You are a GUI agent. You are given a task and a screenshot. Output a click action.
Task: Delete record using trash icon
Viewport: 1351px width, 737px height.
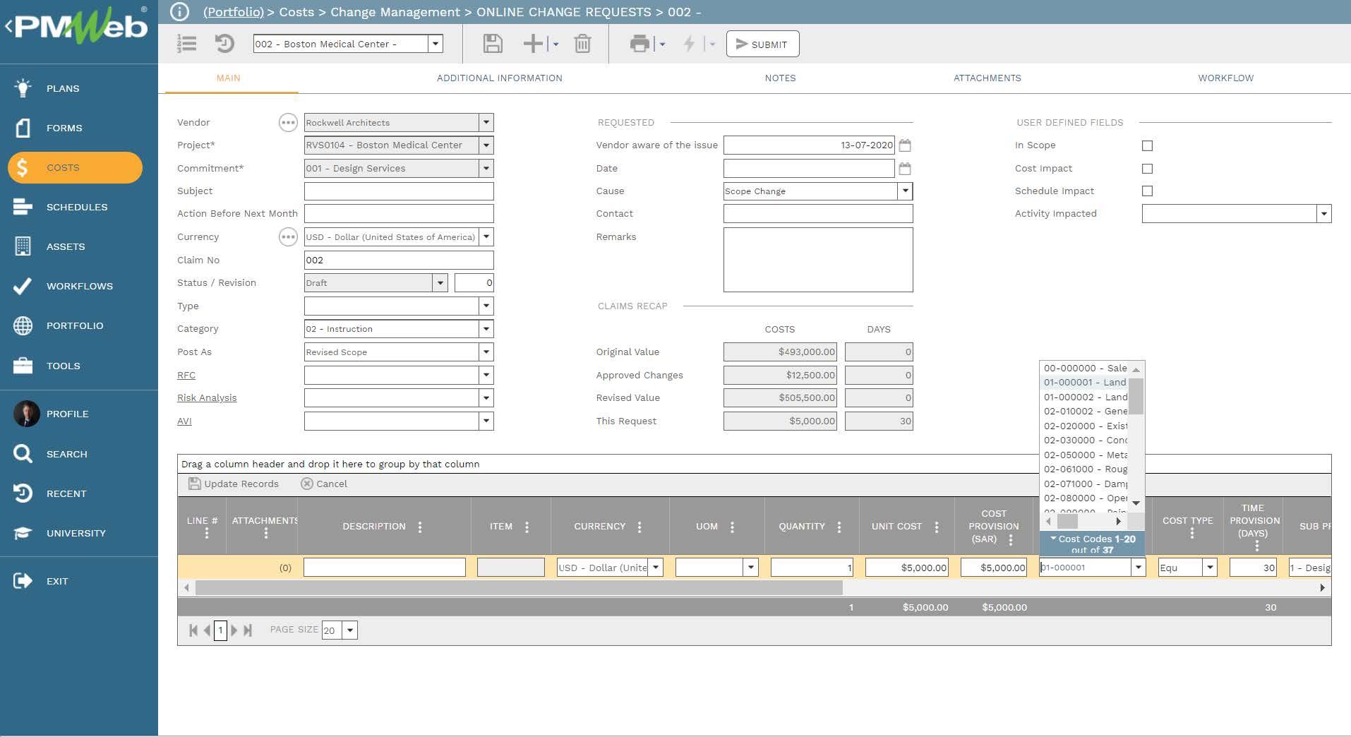pyautogui.click(x=582, y=44)
